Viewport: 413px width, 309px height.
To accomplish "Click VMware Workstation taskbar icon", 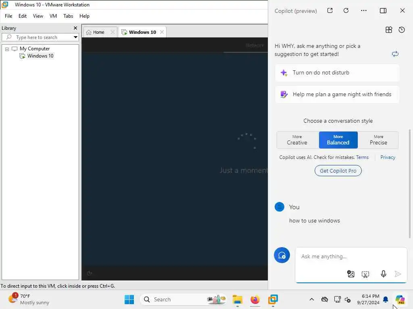I will pyautogui.click(x=273, y=299).
